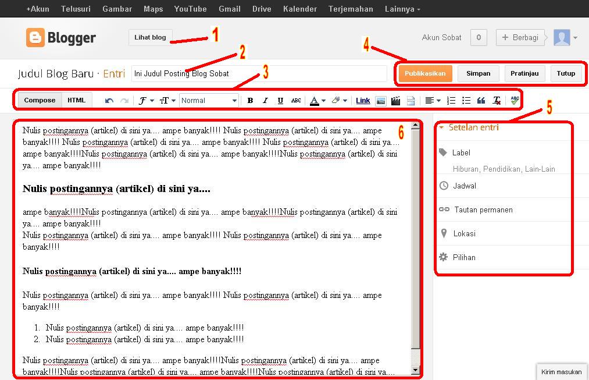The width and height of the screenshot is (589, 380).
Task: Toggle bullet list formatting
Action: 466,100
